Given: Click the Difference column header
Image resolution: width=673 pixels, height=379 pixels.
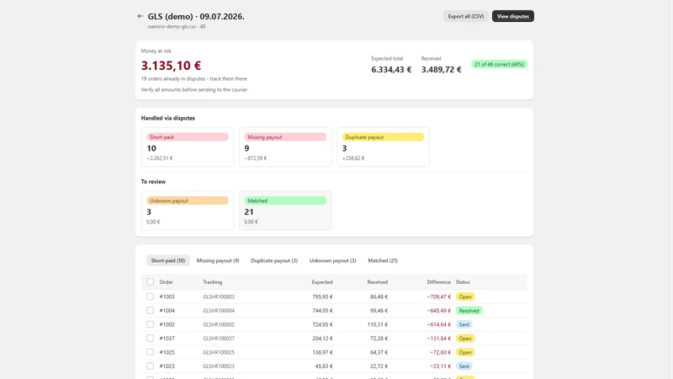Looking at the screenshot, I should coord(438,282).
